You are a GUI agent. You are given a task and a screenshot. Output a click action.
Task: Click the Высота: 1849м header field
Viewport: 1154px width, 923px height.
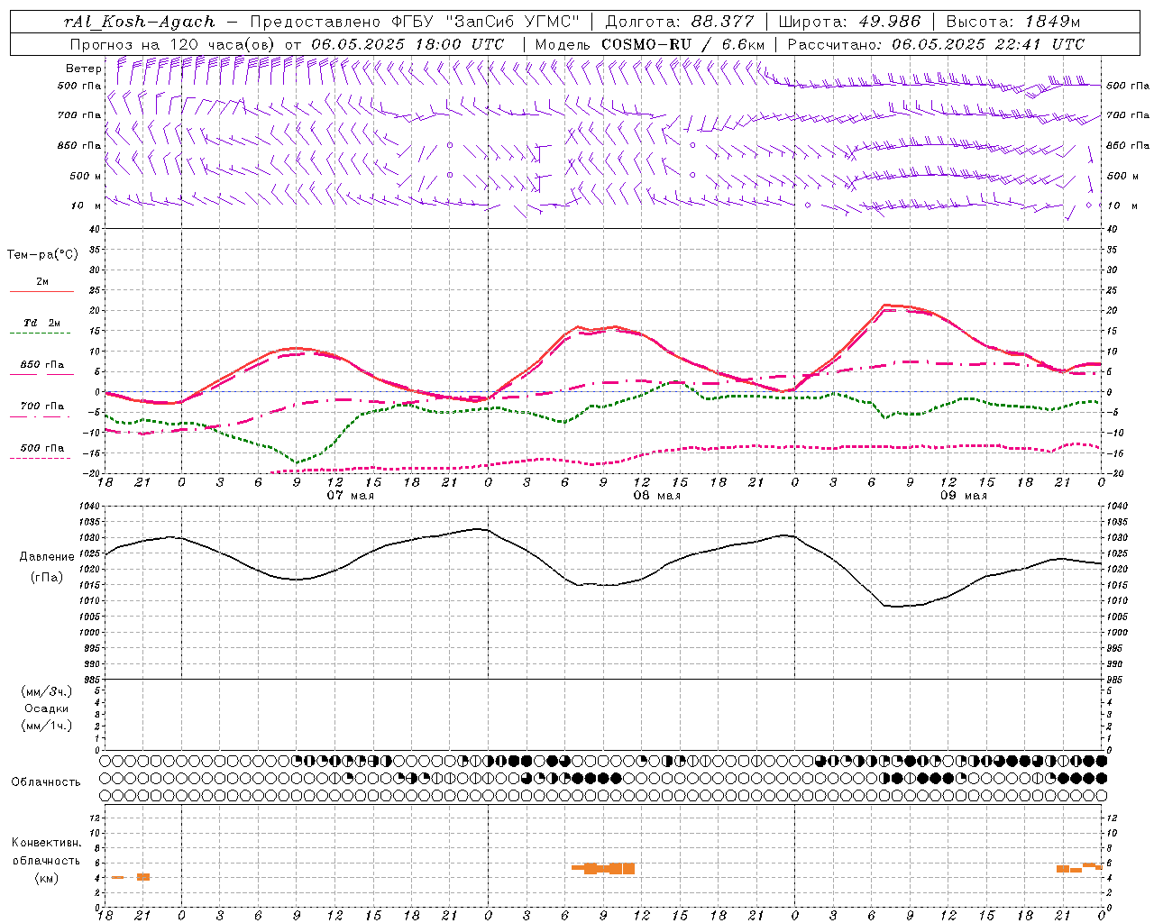(x=1013, y=22)
